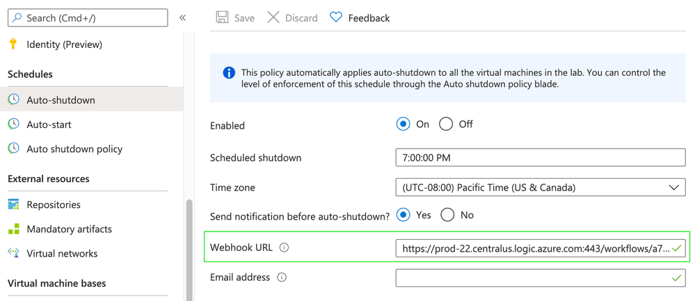This screenshot has height=301, width=695.
Task: Click the Save button
Action: click(235, 17)
